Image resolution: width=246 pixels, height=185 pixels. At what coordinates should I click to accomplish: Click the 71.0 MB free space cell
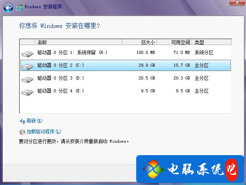click(x=182, y=52)
